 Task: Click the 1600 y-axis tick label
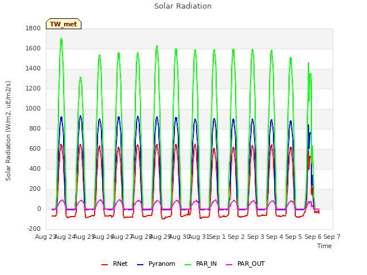pyautogui.click(x=33, y=48)
